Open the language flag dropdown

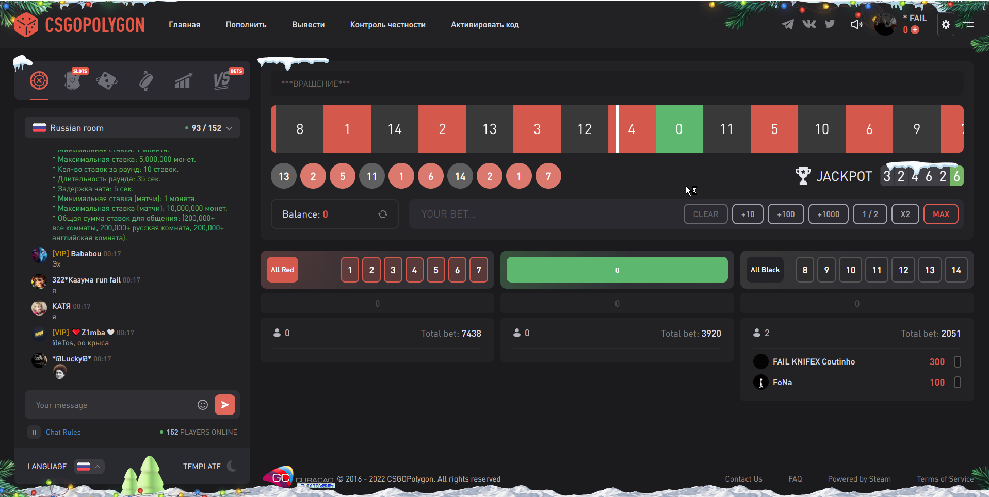coord(89,466)
